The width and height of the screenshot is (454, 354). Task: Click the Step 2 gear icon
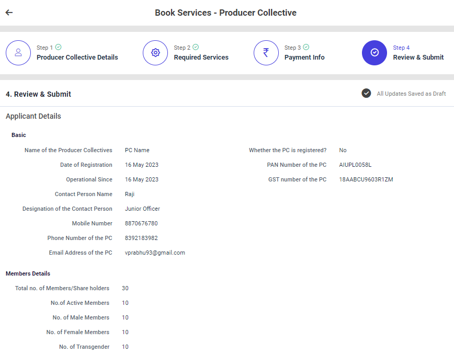tap(155, 53)
